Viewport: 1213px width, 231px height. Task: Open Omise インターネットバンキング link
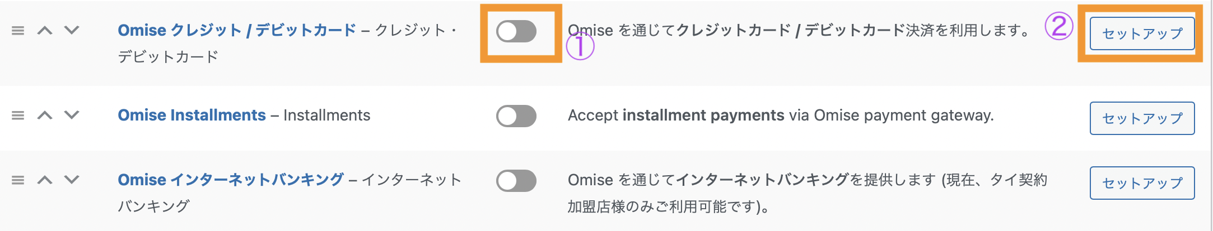(230, 180)
